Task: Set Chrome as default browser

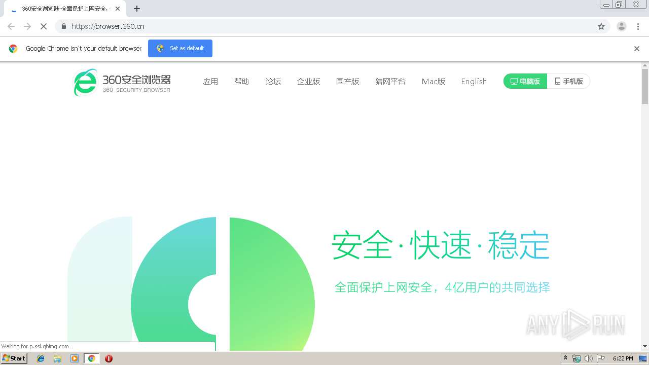Action: 180,48
